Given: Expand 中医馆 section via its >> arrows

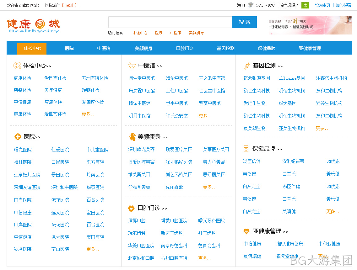Looking at the screenshot, I should coord(160,66).
